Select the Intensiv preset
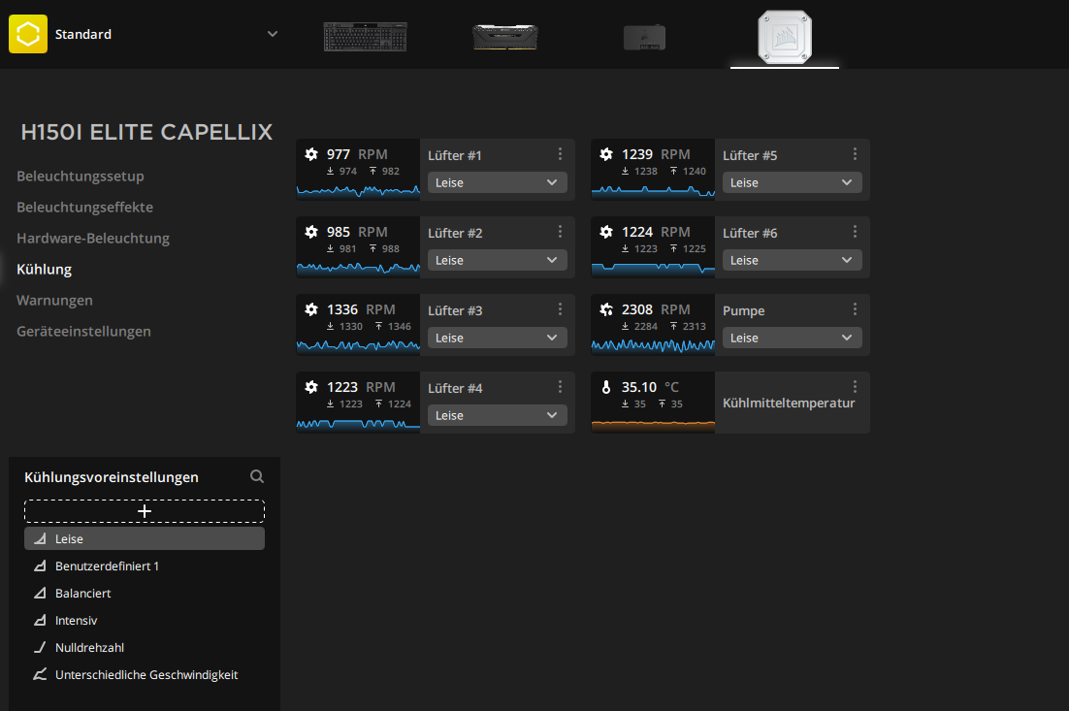 click(145, 621)
